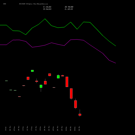Click the red candlestick above 12 Nov
Viewport: 135px width, 135px height.
tap(28, 78)
